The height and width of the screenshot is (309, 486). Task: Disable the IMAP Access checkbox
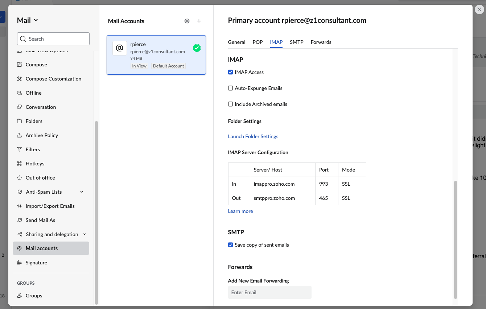230,72
